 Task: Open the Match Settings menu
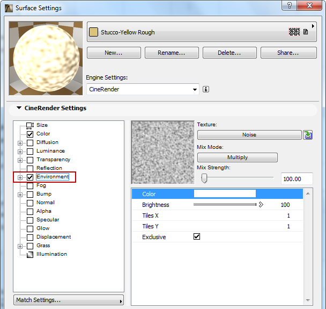[69, 300]
